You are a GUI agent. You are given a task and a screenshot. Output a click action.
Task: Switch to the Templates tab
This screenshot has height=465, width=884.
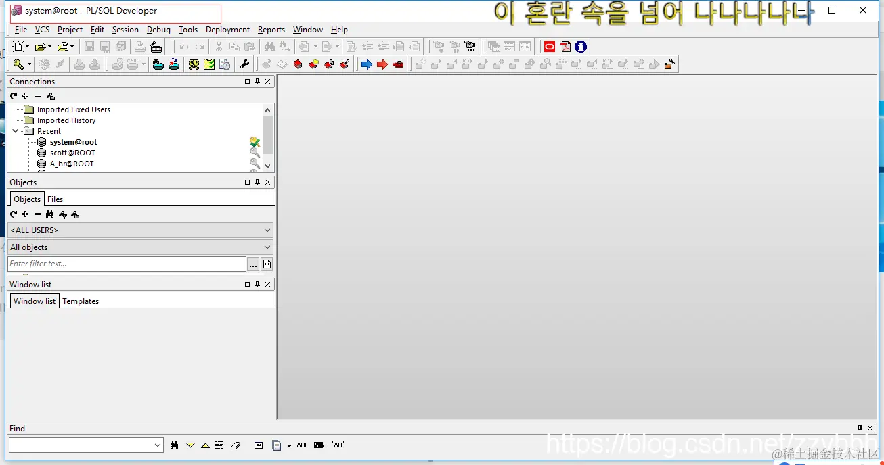tap(81, 301)
